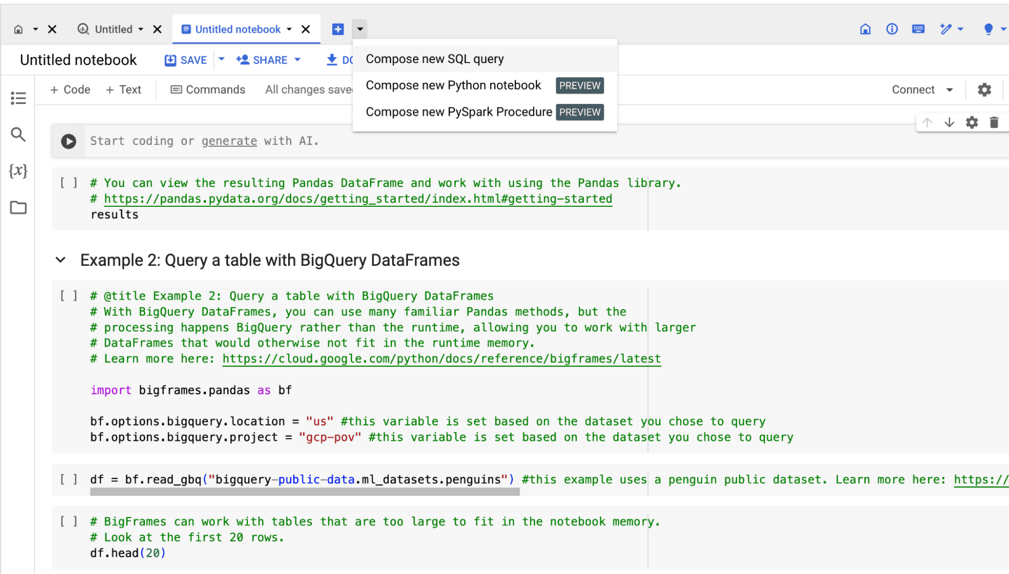
Task: Click the results variable line
Action: point(115,215)
